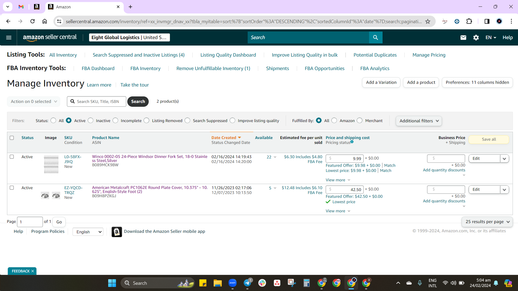Select the All status filter
The image size is (518, 291).
pyautogui.click(x=53, y=120)
